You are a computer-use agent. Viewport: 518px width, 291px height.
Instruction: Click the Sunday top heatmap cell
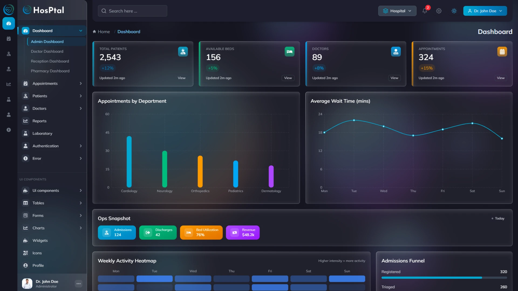347,279
